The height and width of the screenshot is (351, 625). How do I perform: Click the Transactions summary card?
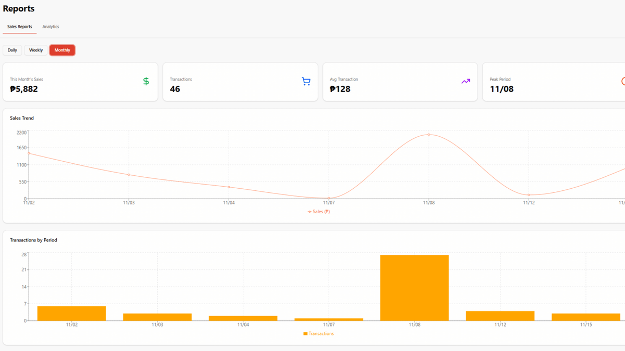pos(240,82)
